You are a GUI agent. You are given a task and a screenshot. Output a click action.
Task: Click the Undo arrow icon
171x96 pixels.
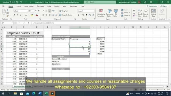(21, 2)
